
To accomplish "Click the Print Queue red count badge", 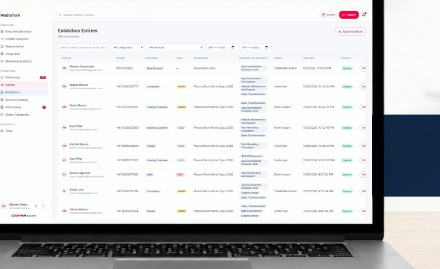I will click(44, 107).
